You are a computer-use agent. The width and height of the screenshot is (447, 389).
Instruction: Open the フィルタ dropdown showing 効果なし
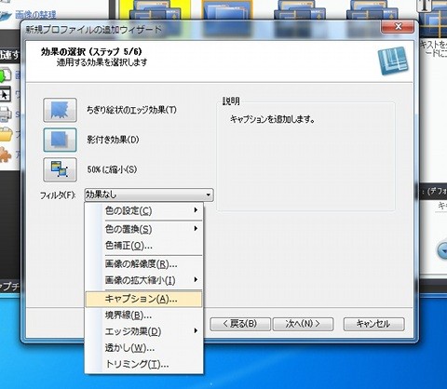(x=149, y=194)
